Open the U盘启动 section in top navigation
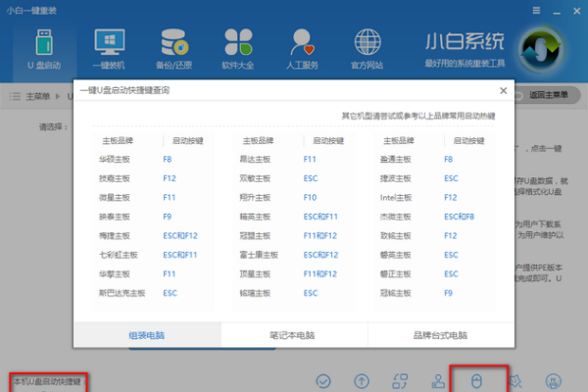Screen dimensions: 588x392 click(x=44, y=50)
